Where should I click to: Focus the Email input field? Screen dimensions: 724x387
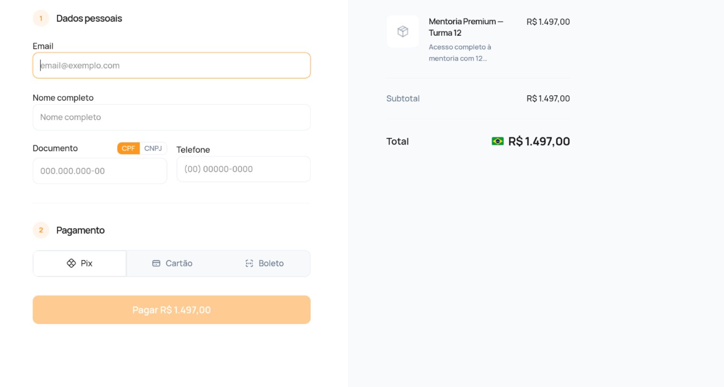click(171, 66)
